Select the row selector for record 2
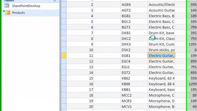This screenshot has height=111, width=197. [64, 5]
